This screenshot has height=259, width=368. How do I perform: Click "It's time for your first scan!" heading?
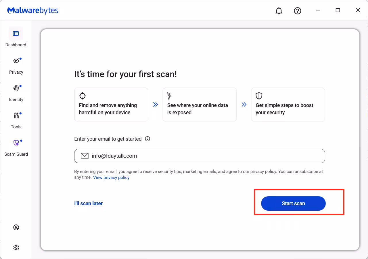126,74
